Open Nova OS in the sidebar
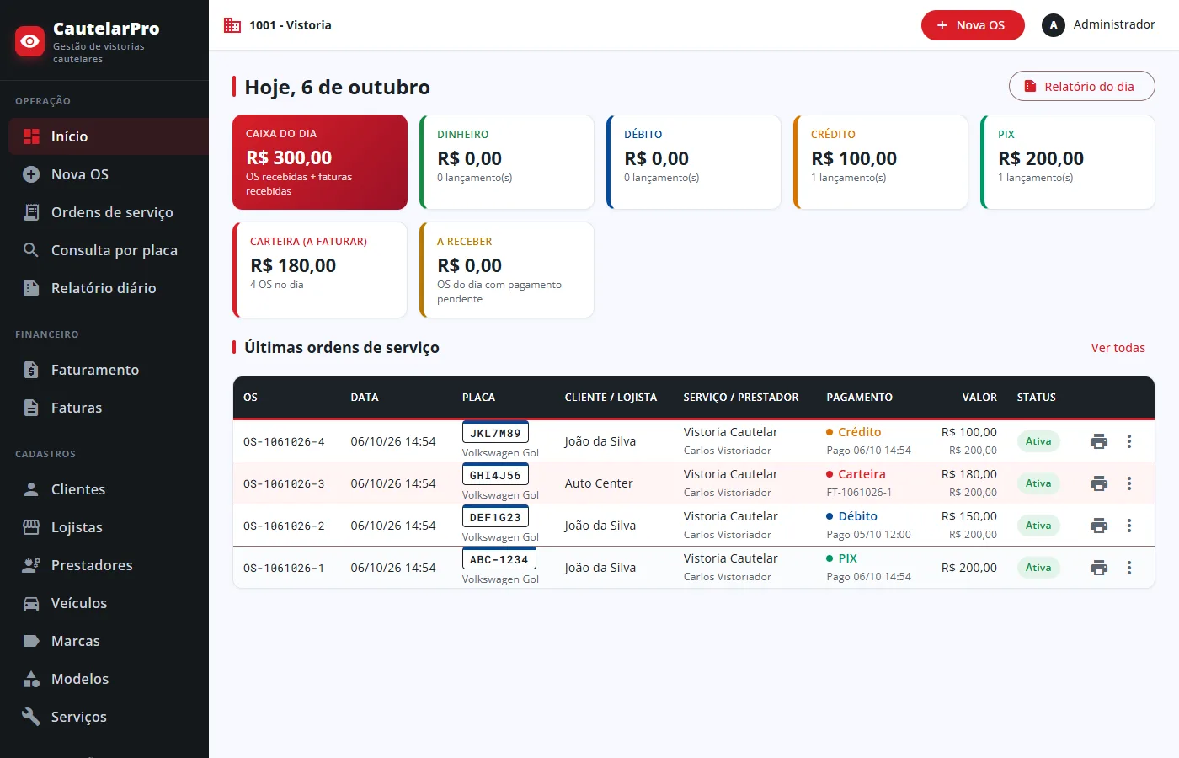1179x758 pixels. (109, 174)
